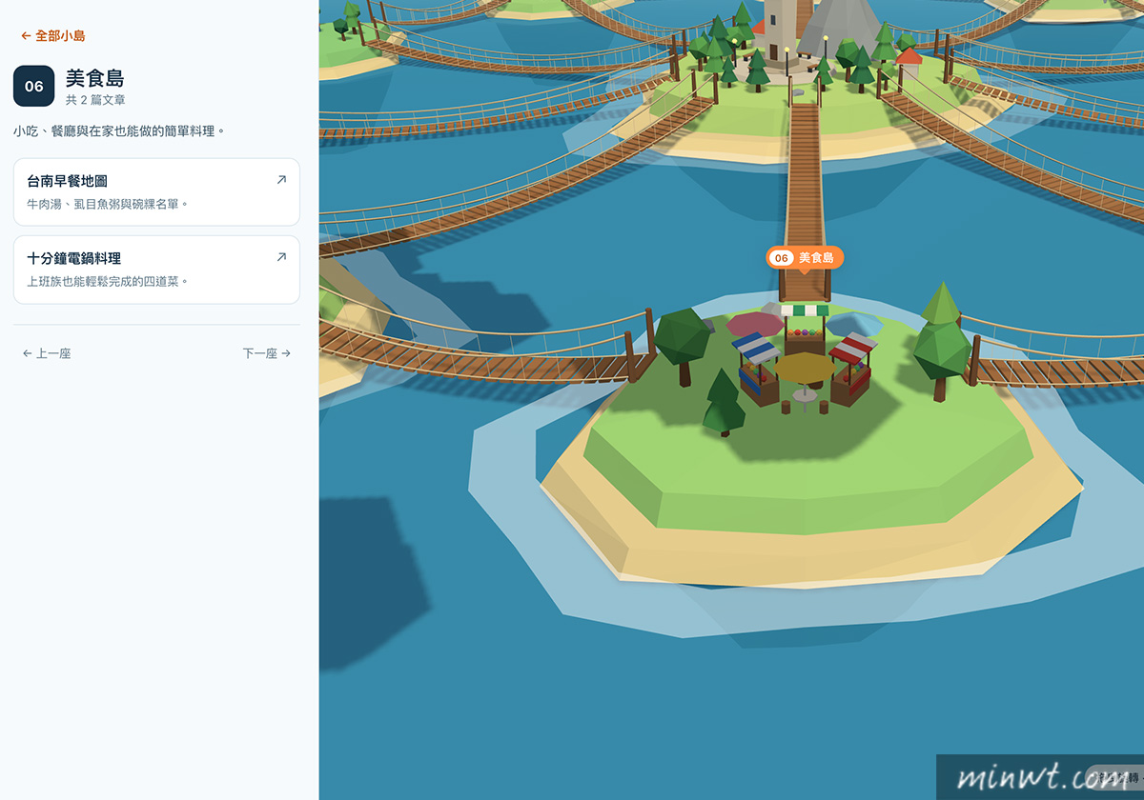Open the 十分鐘電鍋料理 article card
Image resolution: width=1144 pixels, height=800 pixels.
click(x=156, y=270)
